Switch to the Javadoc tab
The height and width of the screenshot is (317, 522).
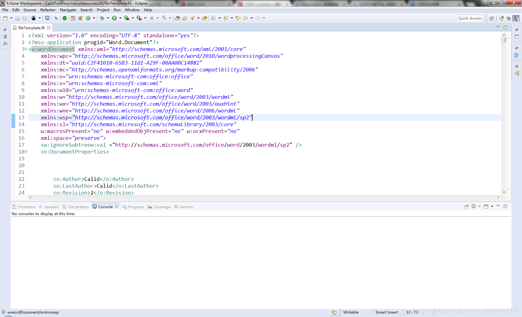click(x=49, y=207)
